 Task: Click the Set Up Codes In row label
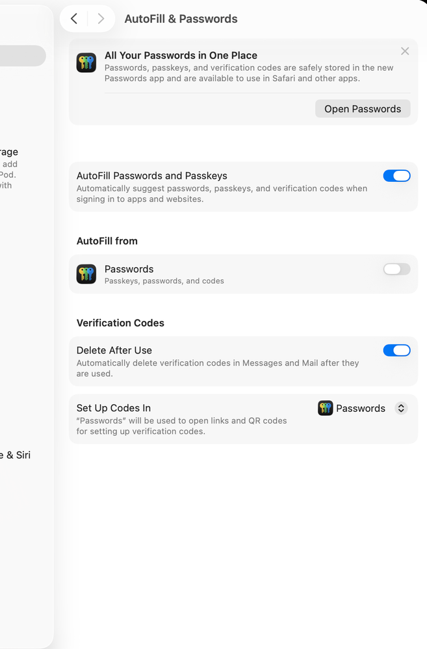(x=114, y=408)
